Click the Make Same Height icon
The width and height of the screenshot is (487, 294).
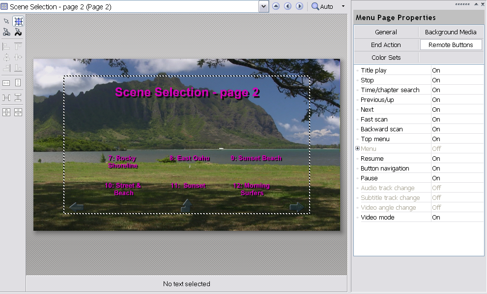pos(18,83)
